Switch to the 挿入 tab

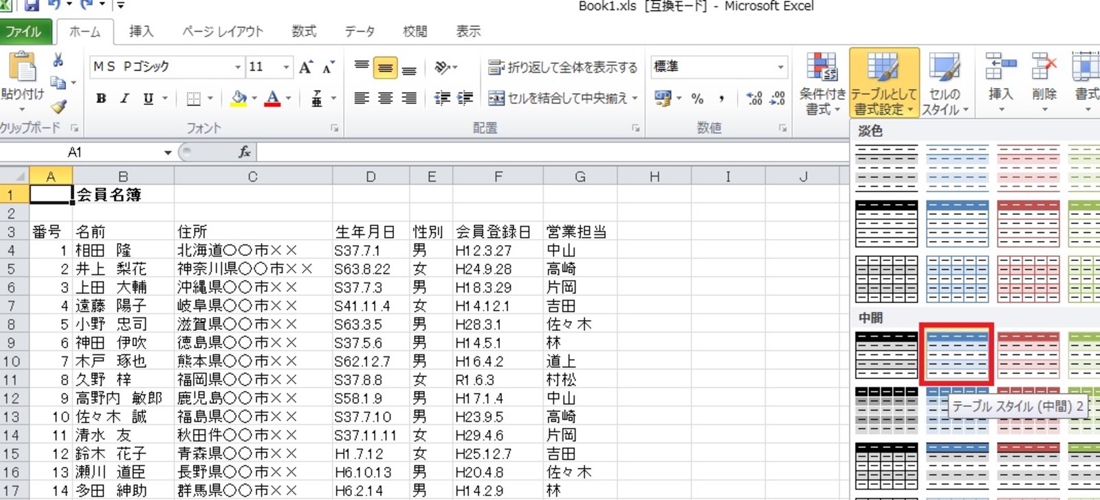[x=141, y=32]
